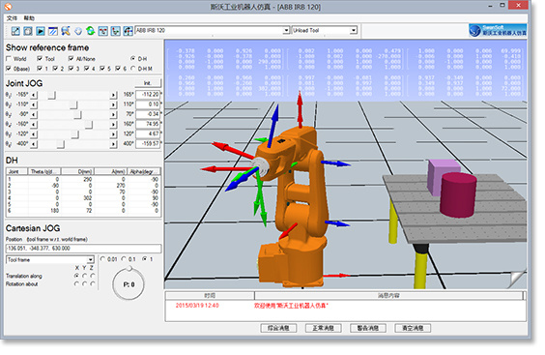Click the 清空消息 button
The height and width of the screenshot is (355, 545).
click(x=413, y=328)
